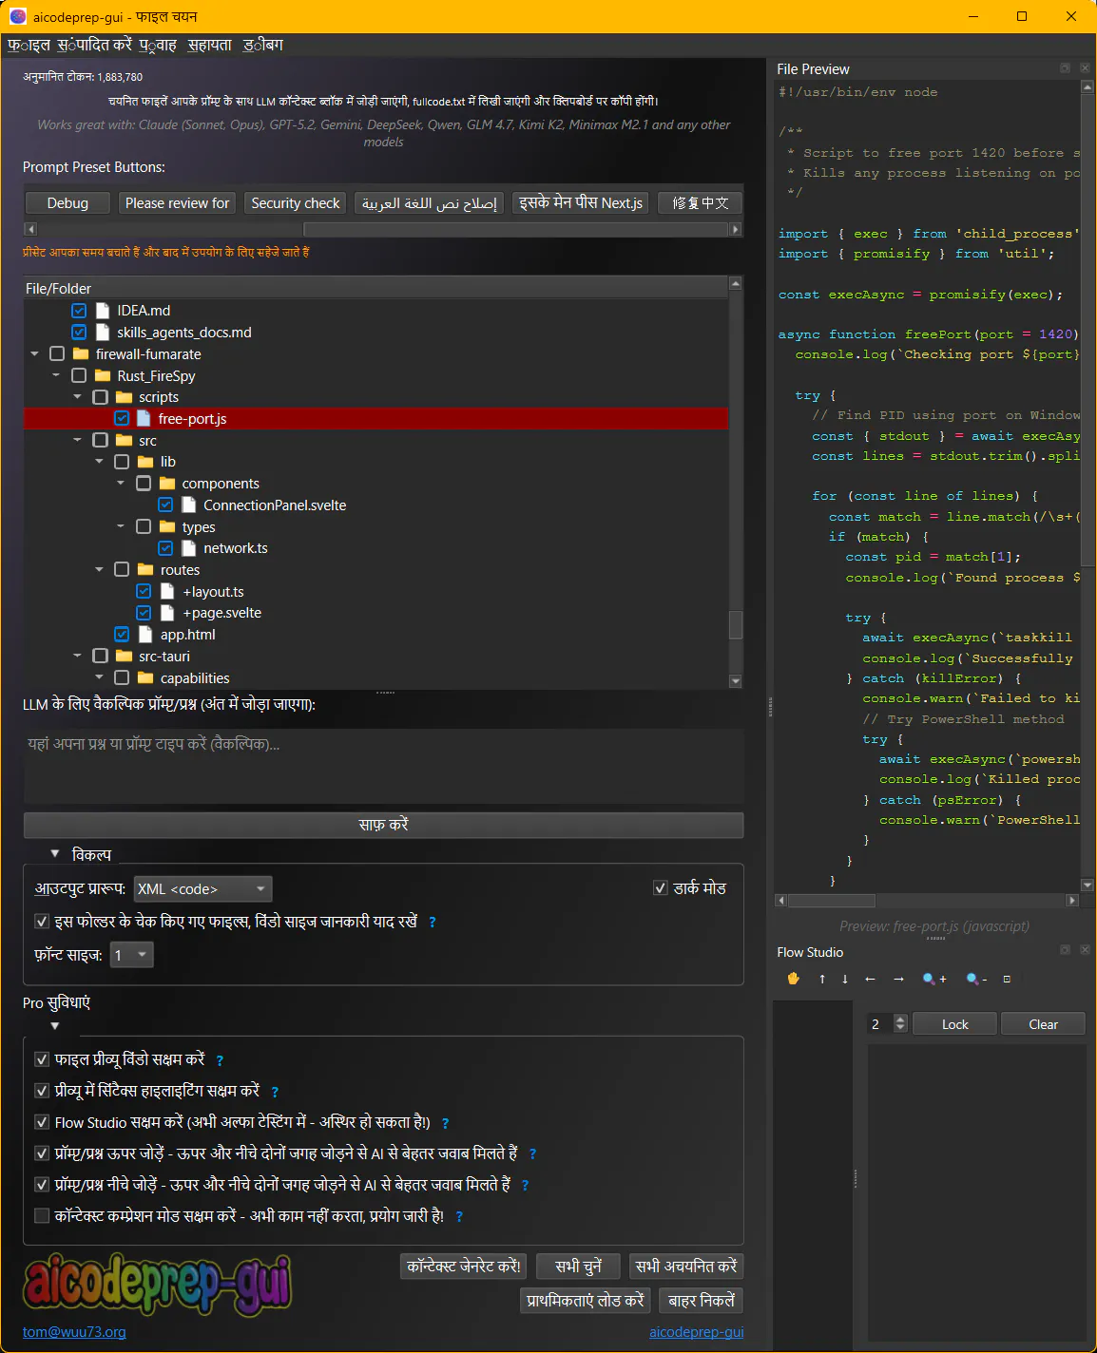Screen dimensions: 1097x1353
Task: Uncheck ConnectionPanel.svelte checkbox
Action: coord(165,505)
